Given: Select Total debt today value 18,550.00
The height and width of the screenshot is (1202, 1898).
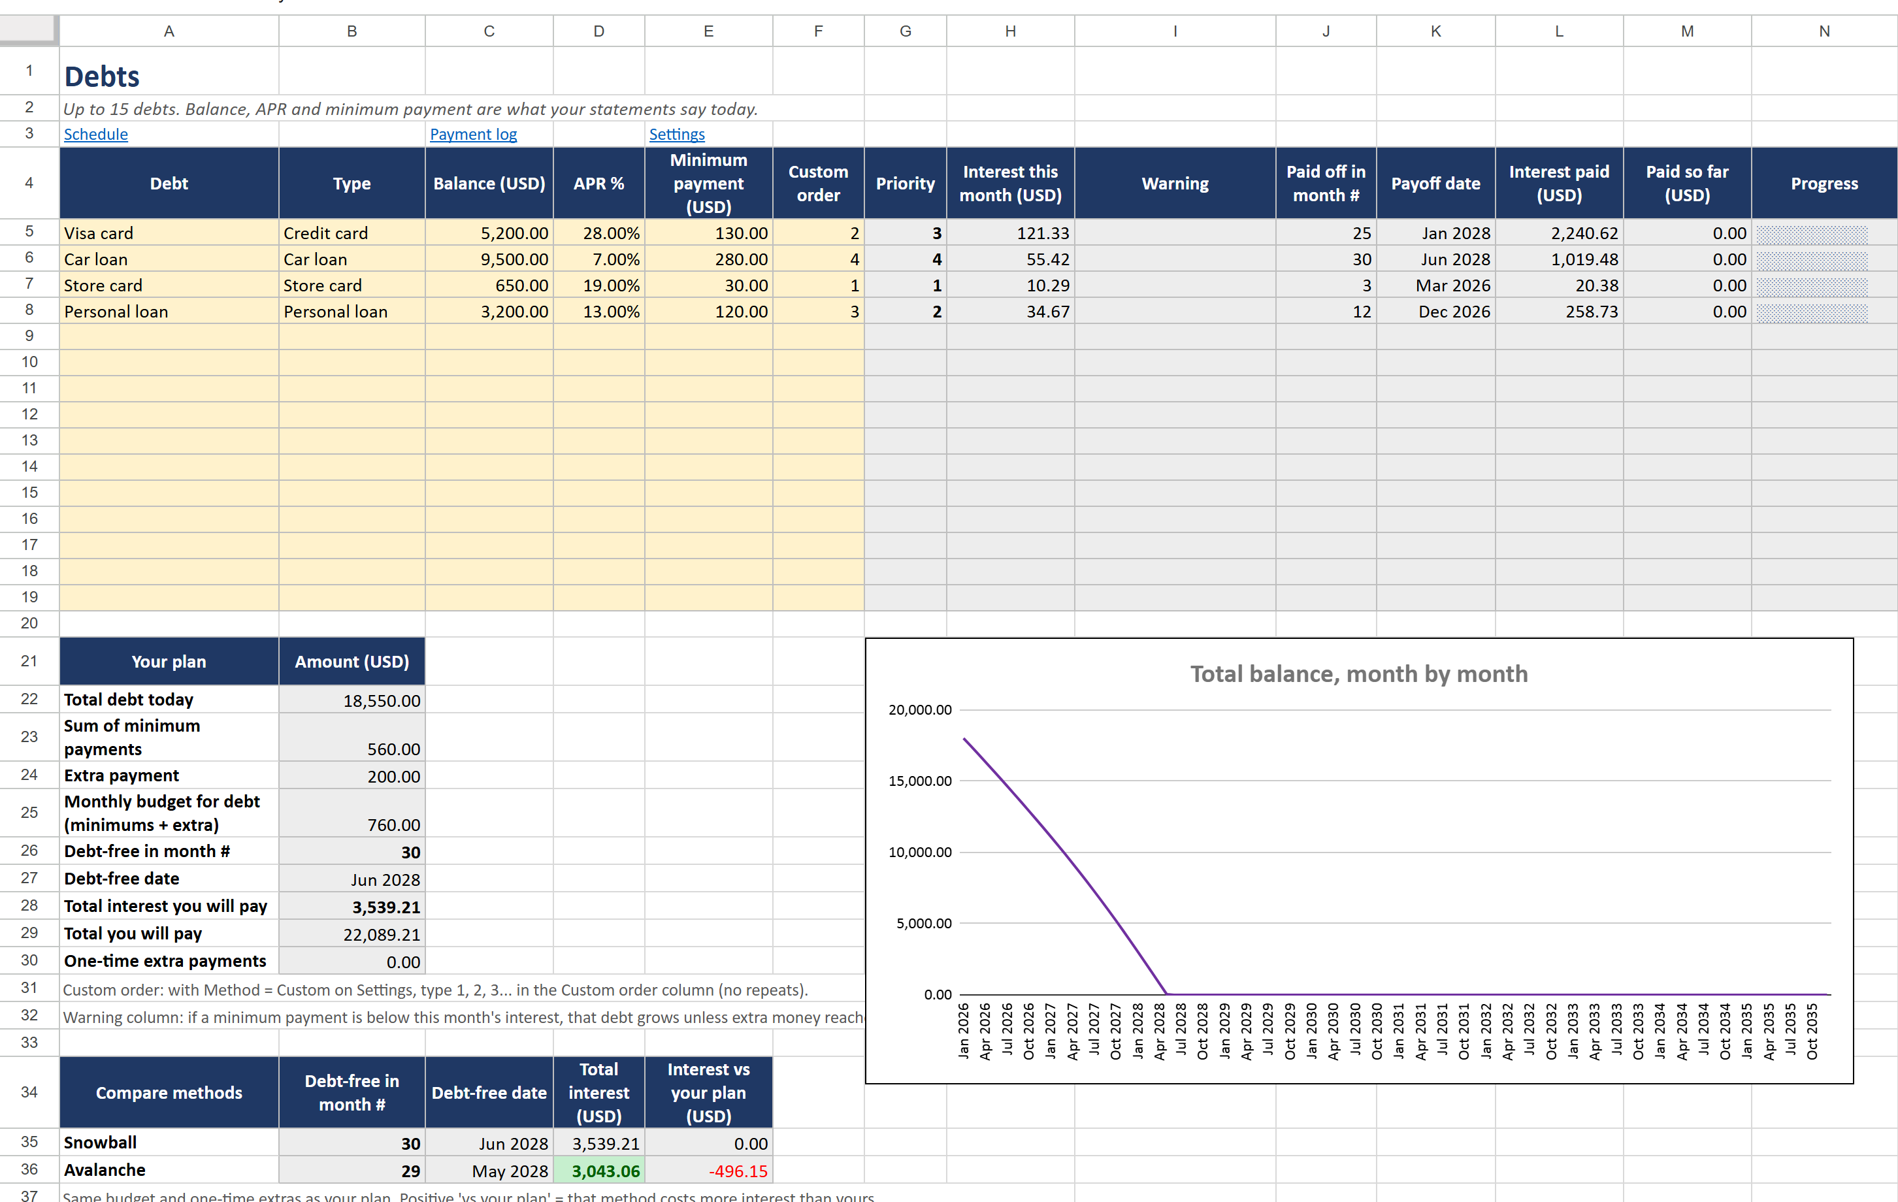Looking at the screenshot, I should (x=352, y=699).
